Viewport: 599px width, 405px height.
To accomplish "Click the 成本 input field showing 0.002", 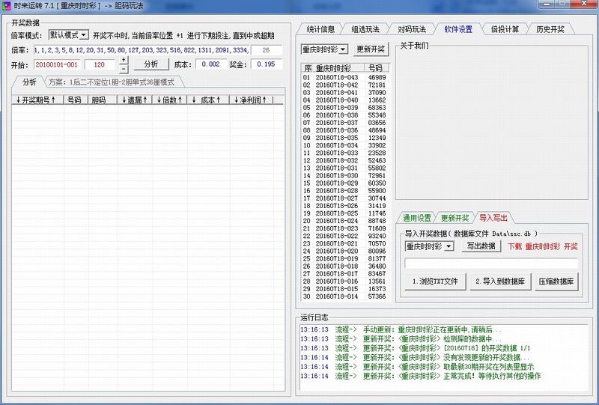I will coord(210,64).
